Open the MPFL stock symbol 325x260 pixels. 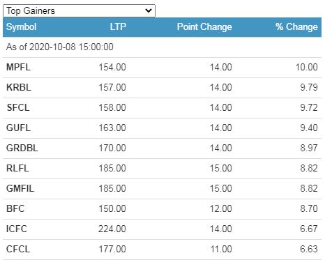click(18, 67)
